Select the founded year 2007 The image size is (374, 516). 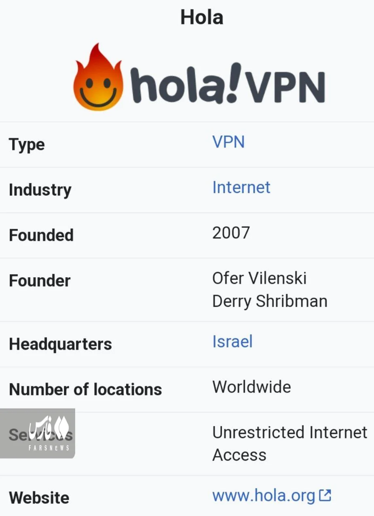(231, 233)
